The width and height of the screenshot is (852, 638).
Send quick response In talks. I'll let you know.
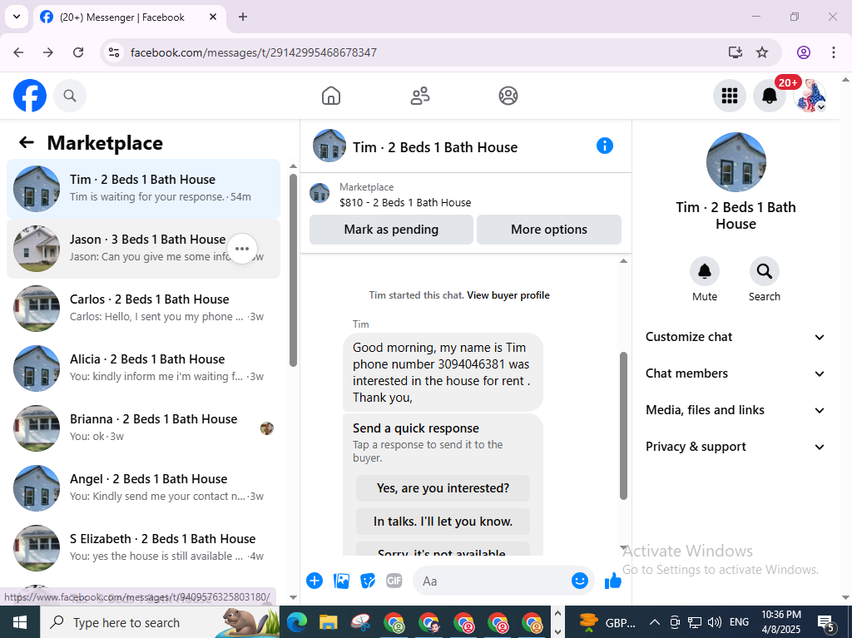(x=443, y=522)
